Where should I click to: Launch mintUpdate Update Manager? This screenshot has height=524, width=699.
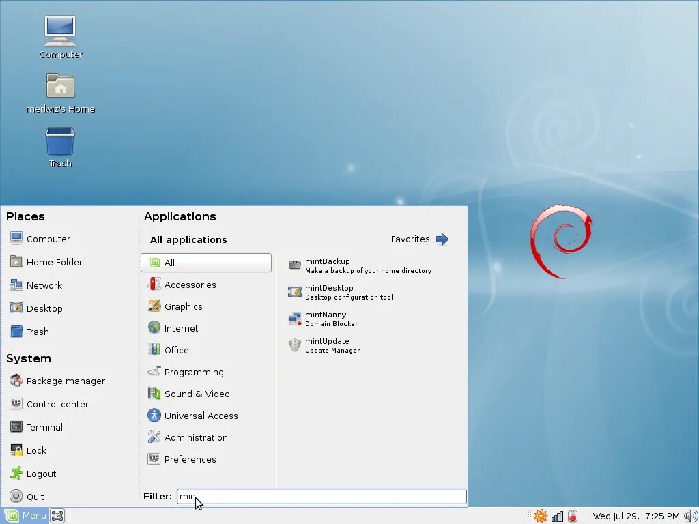(324, 346)
